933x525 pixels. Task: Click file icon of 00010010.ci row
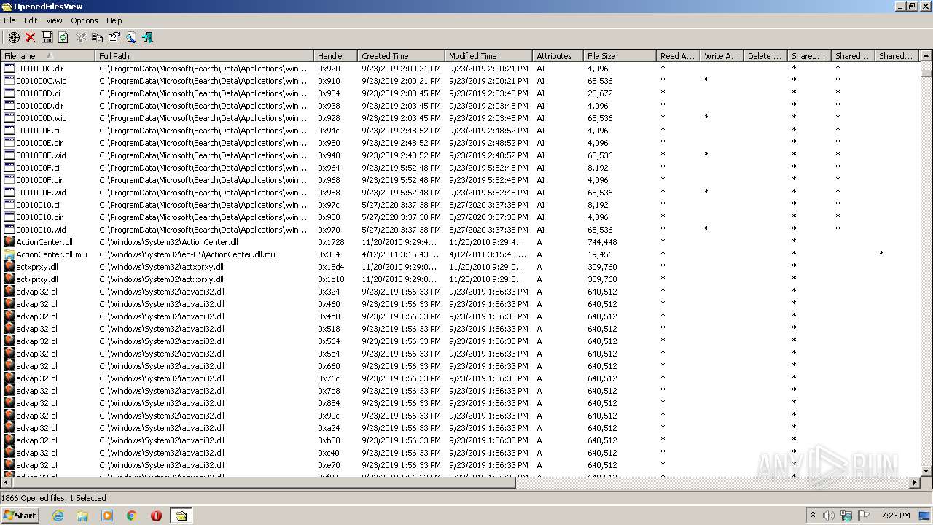[x=9, y=205]
